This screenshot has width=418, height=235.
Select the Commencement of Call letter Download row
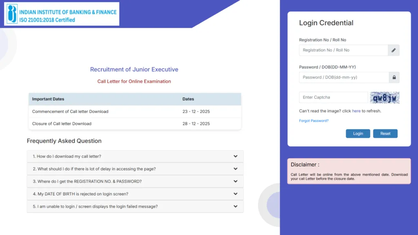tap(135, 111)
